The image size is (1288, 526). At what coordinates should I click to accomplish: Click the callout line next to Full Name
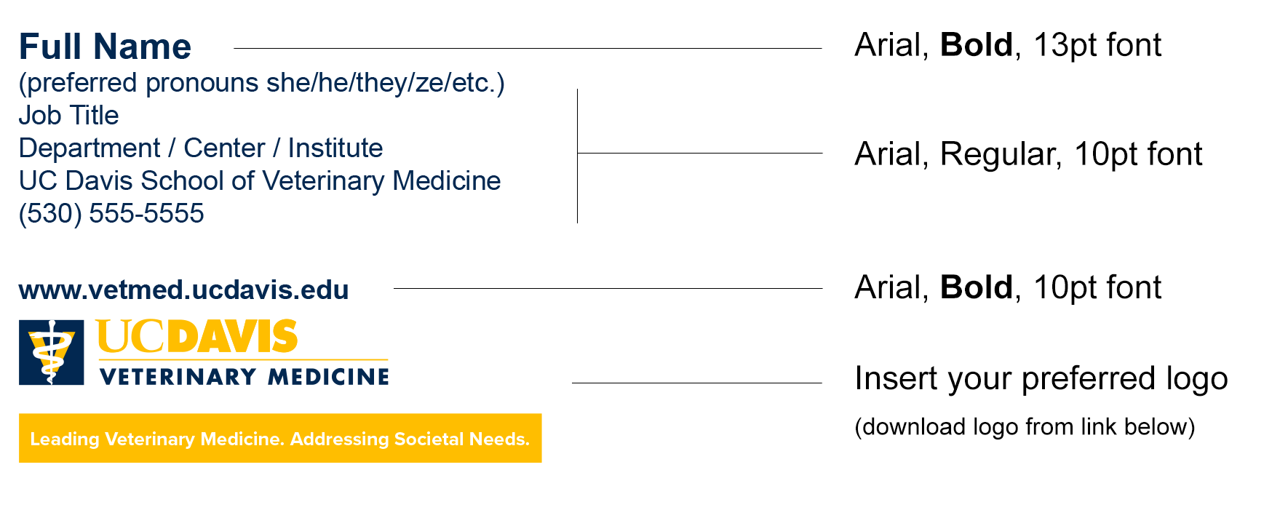coord(528,49)
